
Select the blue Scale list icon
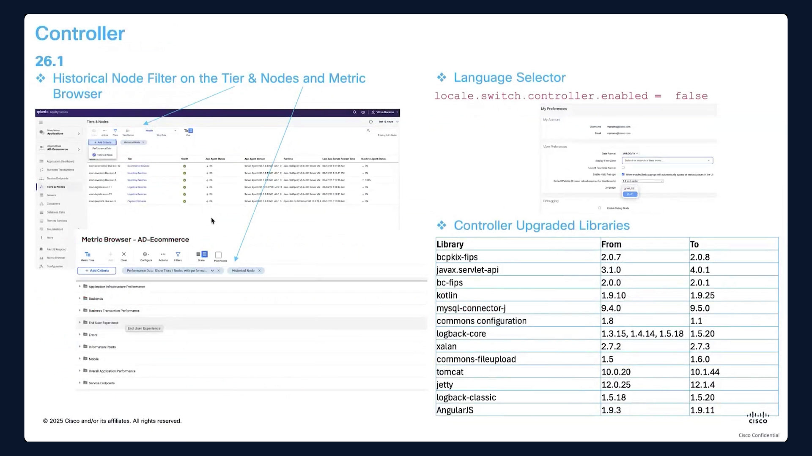tap(205, 254)
